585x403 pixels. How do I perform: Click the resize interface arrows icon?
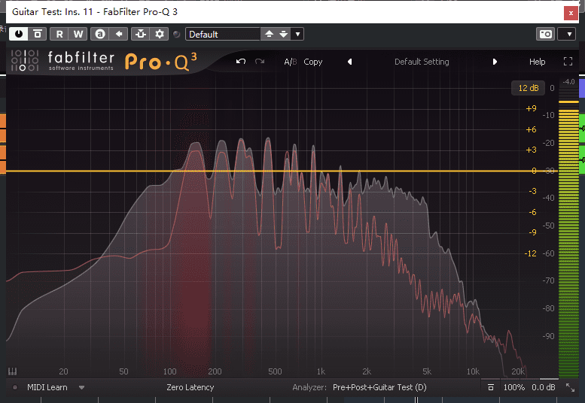(570, 387)
